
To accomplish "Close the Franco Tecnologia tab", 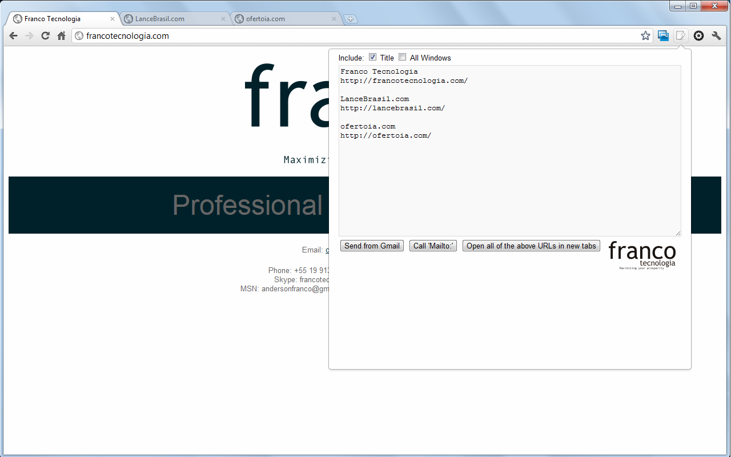I will pos(113,19).
